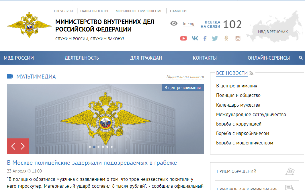Select the last carousel dot indicator
Image resolution: width=305 pixels, height=190 pixels.
tap(112, 147)
